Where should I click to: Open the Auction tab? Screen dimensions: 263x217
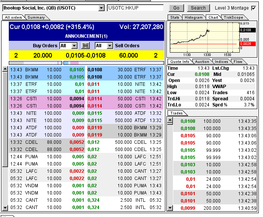(202, 61)
